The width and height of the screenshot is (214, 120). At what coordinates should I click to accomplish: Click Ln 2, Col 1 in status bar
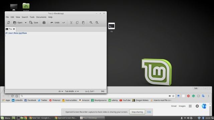point(90,91)
